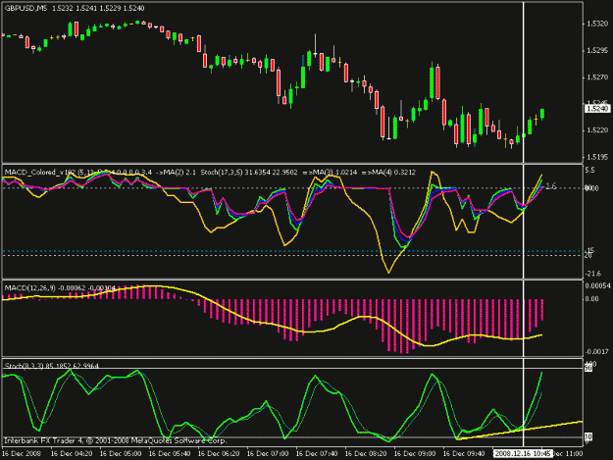Click the 16 Dec 2008 time label
The height and width of the screenshot is (460, 613).
pos(22,454)
